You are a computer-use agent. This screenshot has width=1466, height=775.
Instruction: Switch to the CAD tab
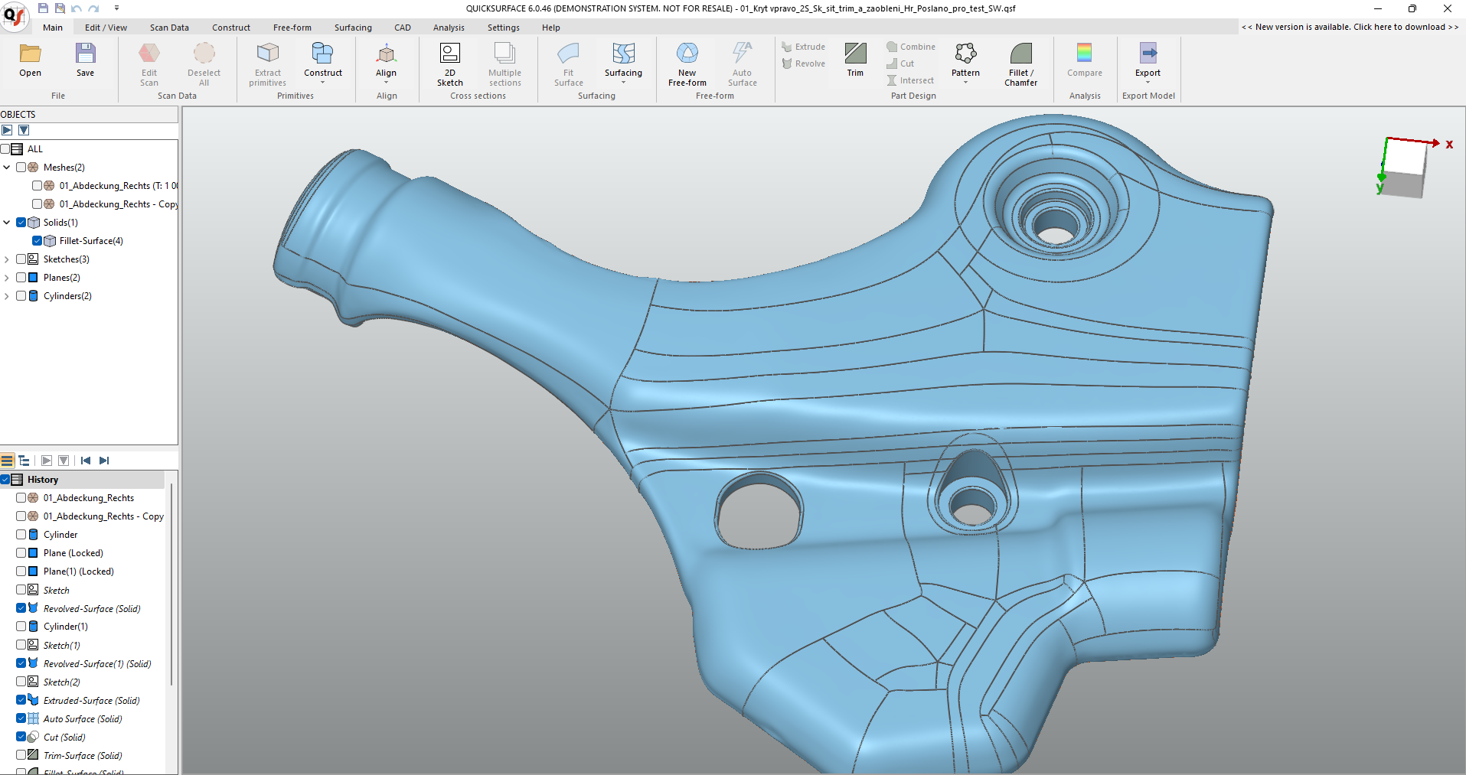coord(403,28)
